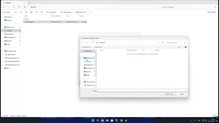
Task: Open the three-dots more options in Explorer toolbar
Action: click(91, 12)
